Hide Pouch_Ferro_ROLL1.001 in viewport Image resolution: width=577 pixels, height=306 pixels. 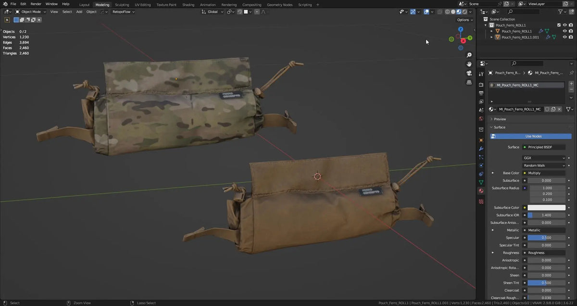click(564, 37)
